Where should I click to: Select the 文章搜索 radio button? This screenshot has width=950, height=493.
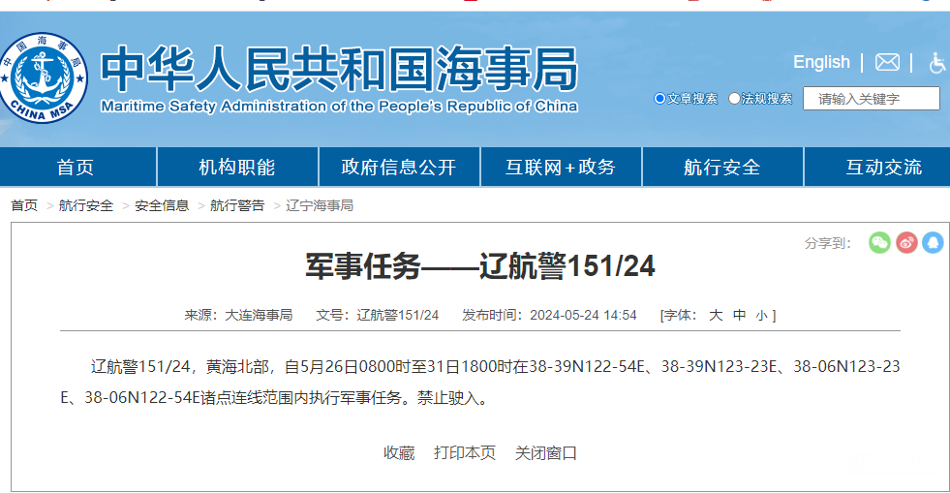tap(659, 98)
